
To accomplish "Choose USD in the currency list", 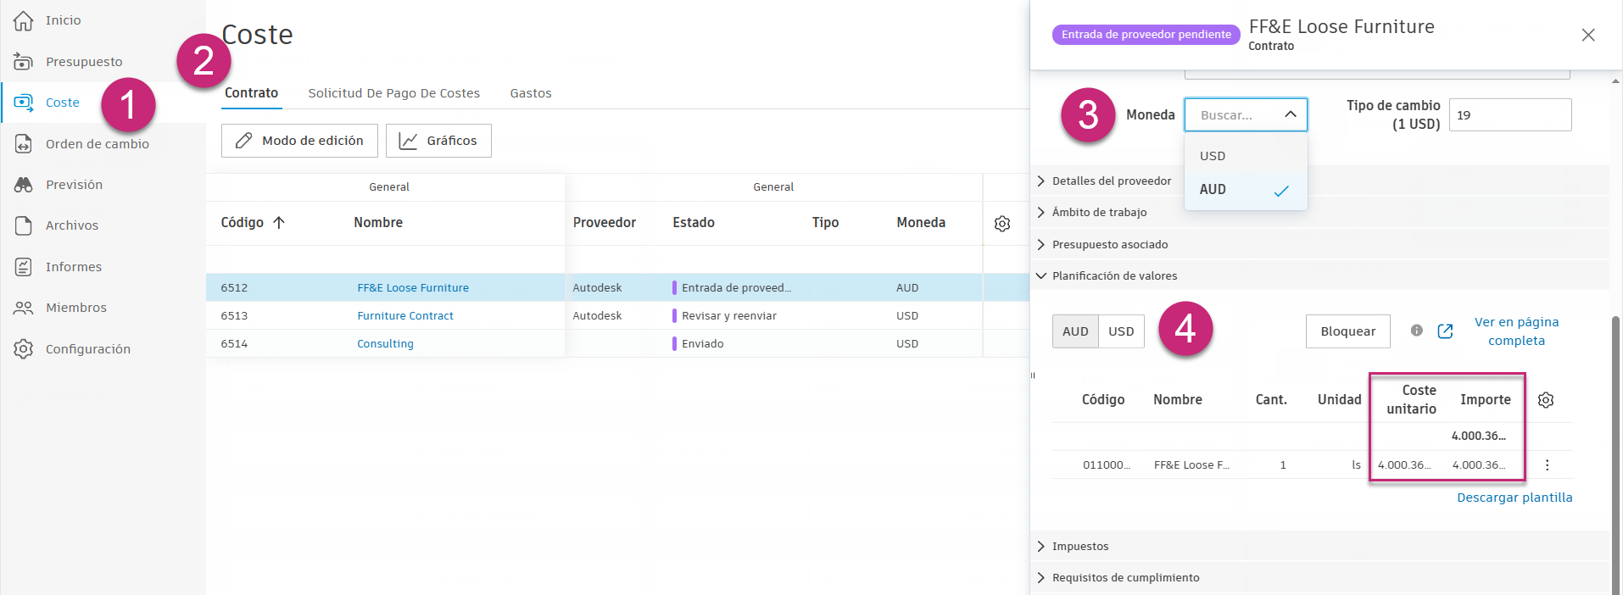I will [x=1246, y=156].
